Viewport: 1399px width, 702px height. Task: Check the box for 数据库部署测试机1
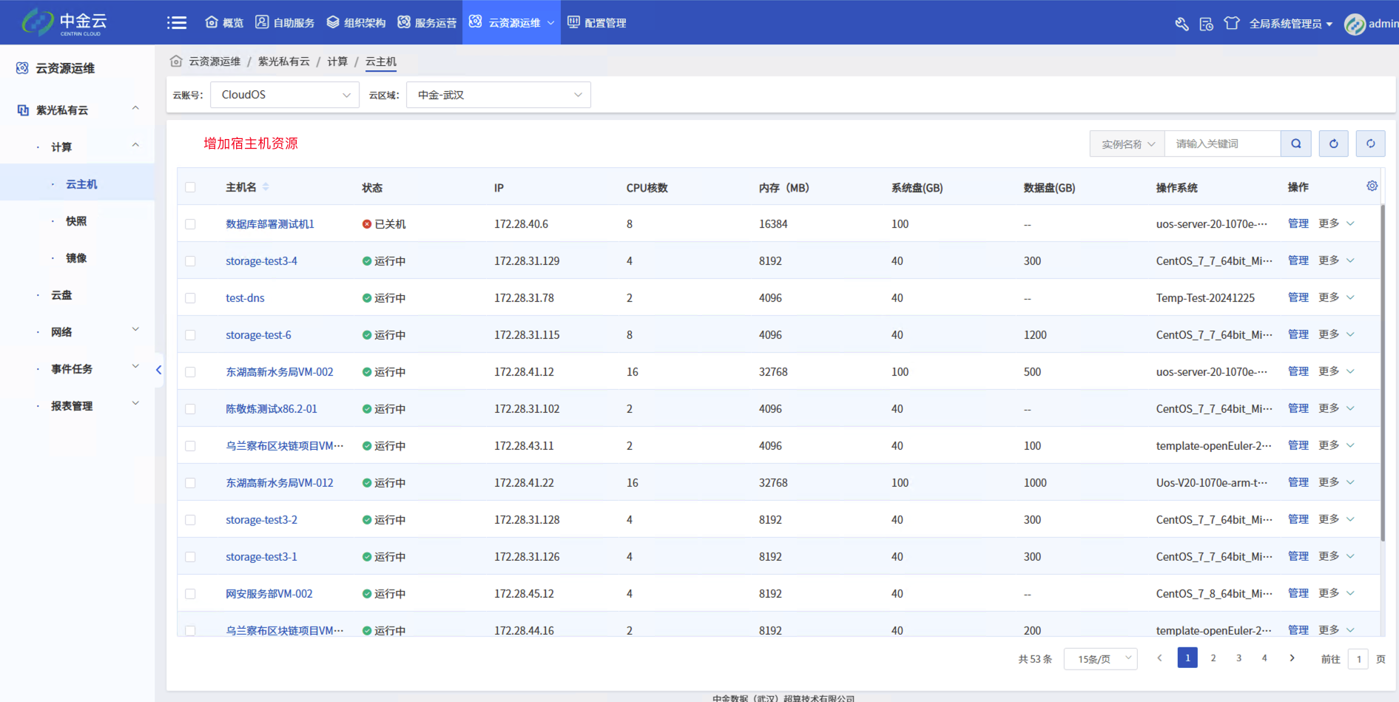point(190,224)
